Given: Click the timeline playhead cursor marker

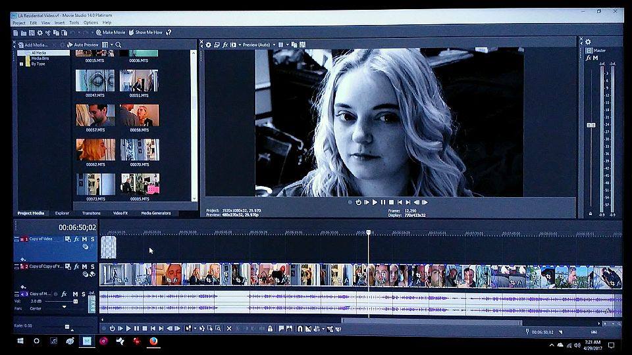Looking at the screenshot, I should 368,232.
